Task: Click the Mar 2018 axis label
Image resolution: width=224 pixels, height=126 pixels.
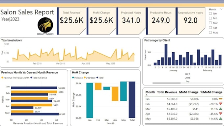Action: pyautogui.click(x=60, y=63)
